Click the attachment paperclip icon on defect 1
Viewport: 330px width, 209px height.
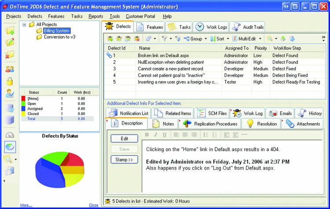click(x=109, y=55)
